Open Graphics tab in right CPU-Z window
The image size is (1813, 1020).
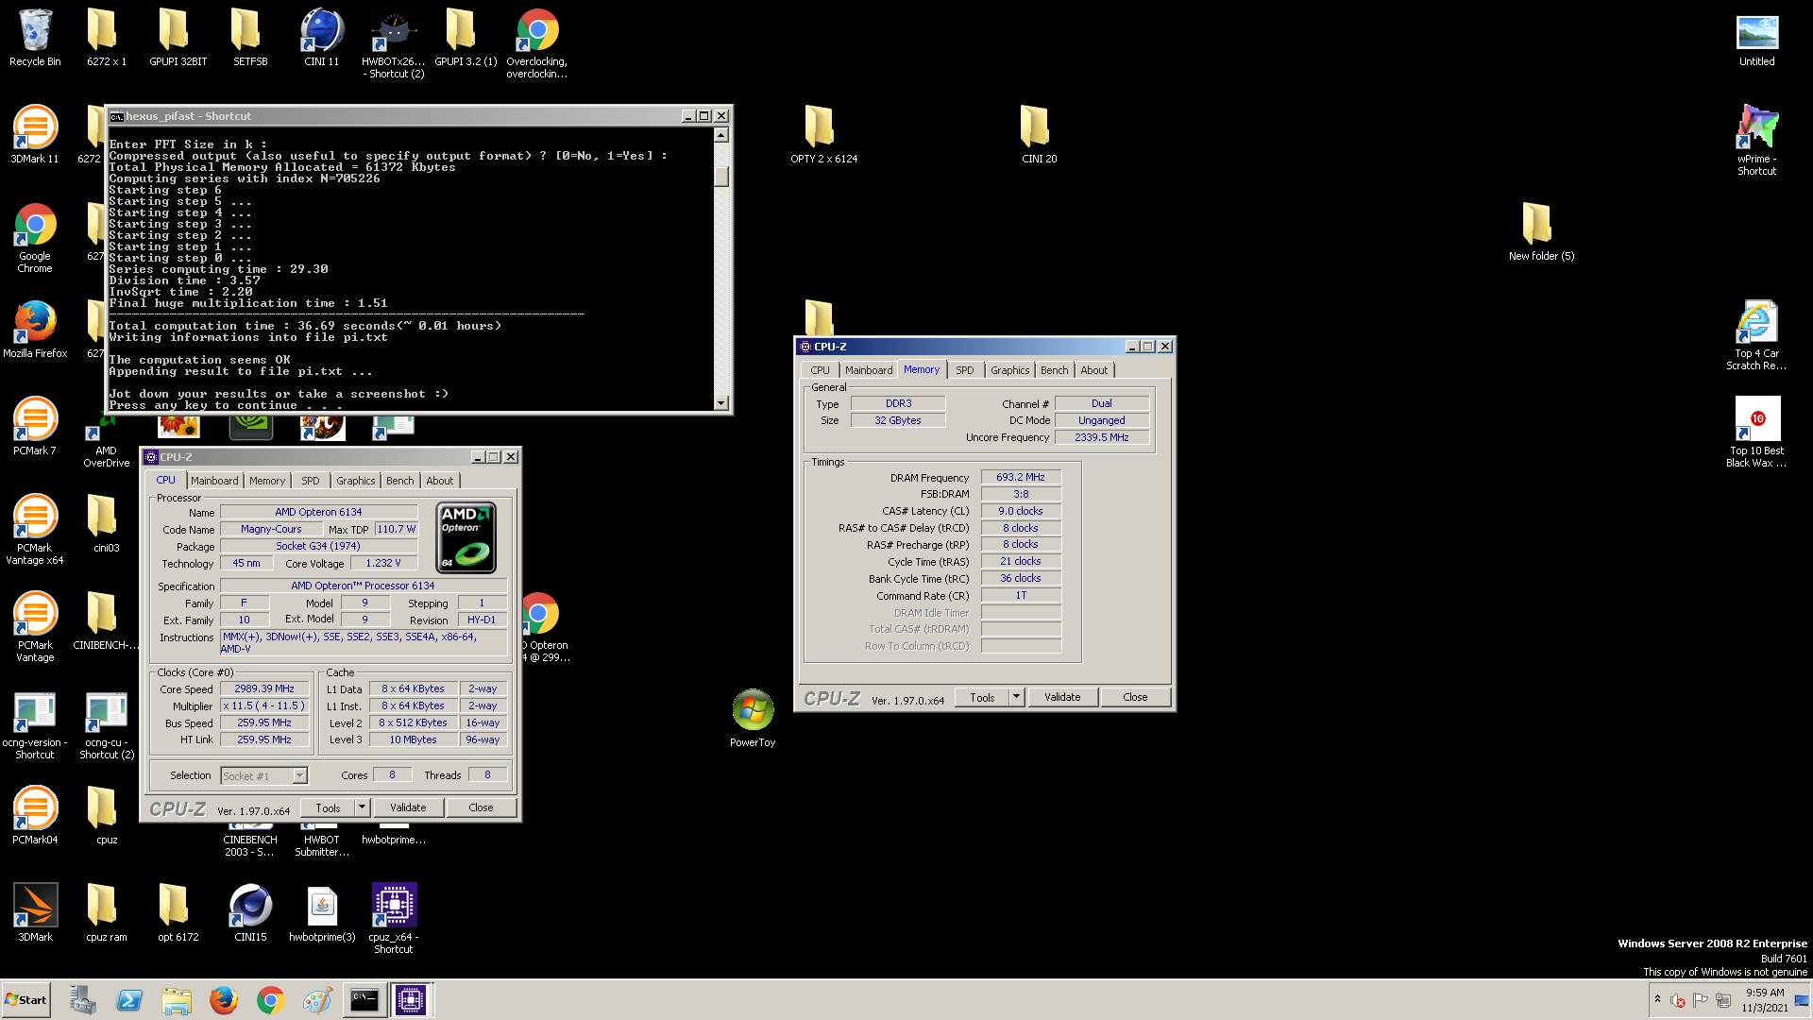click(x=1009, y=370)
